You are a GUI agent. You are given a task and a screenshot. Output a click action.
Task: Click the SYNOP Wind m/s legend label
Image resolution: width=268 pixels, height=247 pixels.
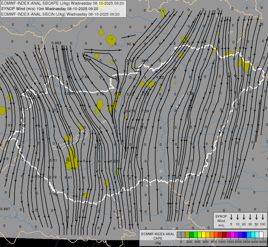pos(221,221)
